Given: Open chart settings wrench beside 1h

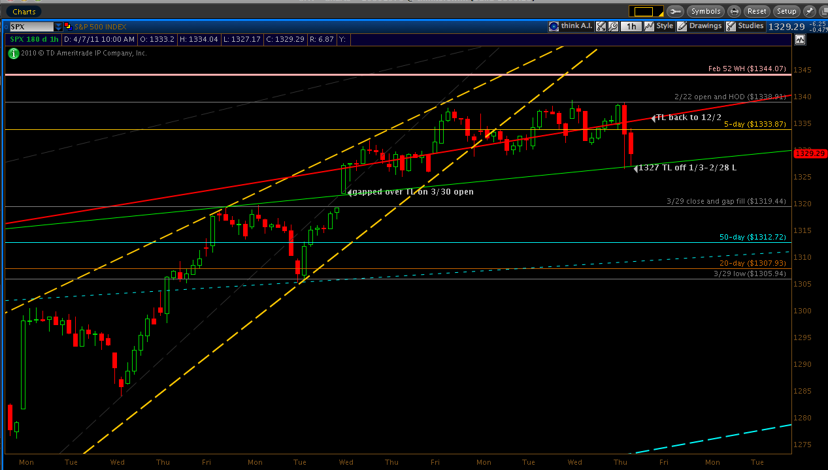Looking at the screenshot, I should pyautogui.click(x=613, y=27).
